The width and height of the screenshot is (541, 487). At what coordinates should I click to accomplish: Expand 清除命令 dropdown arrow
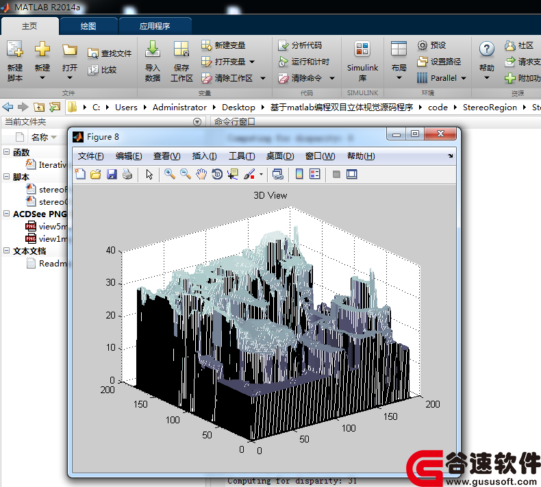click(332, 78)
